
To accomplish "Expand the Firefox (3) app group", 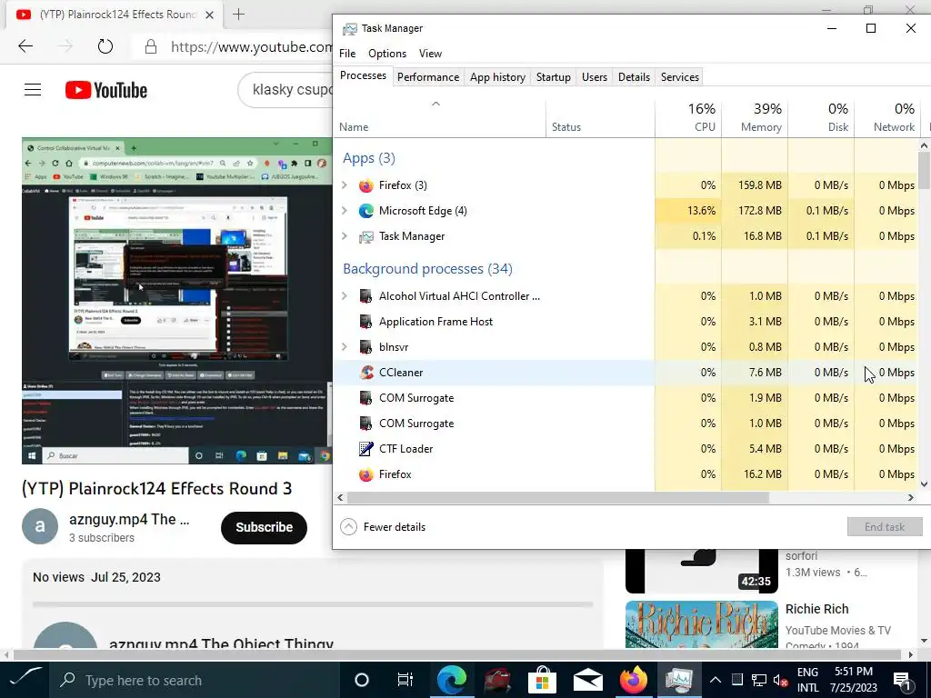I will pos(345,185).
